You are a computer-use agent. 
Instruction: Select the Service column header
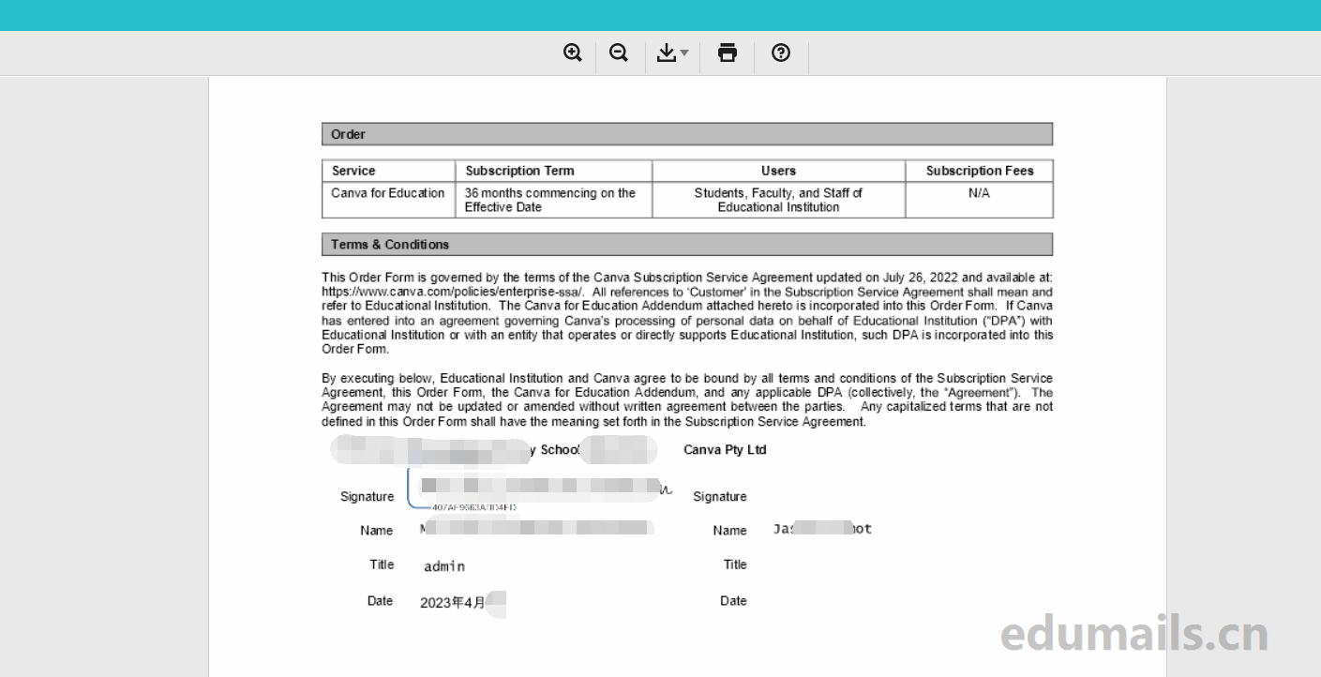point(388,171)
